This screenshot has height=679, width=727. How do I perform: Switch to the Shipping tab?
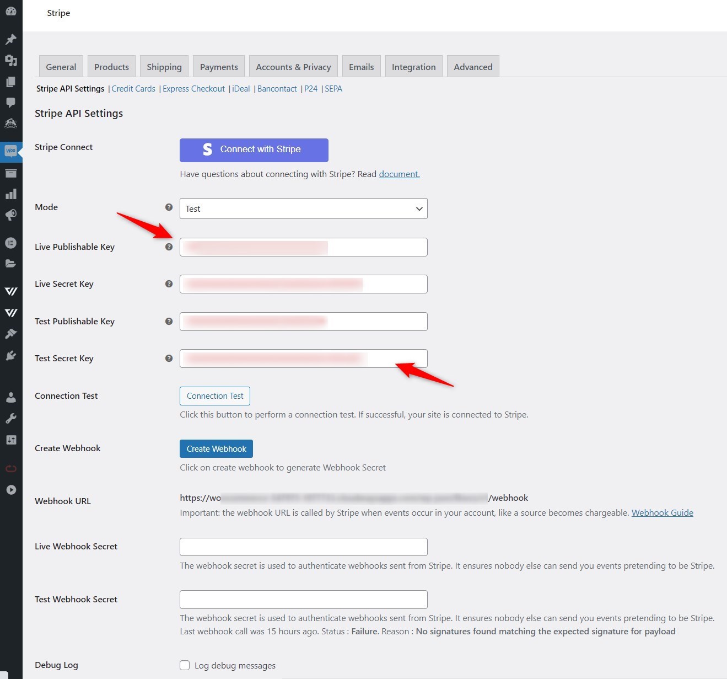tap(164, 66)
